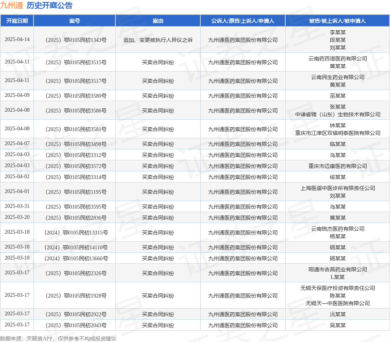Click the 九州通 title text
This screenshot has width=390, height=342.
pos(11,5)
